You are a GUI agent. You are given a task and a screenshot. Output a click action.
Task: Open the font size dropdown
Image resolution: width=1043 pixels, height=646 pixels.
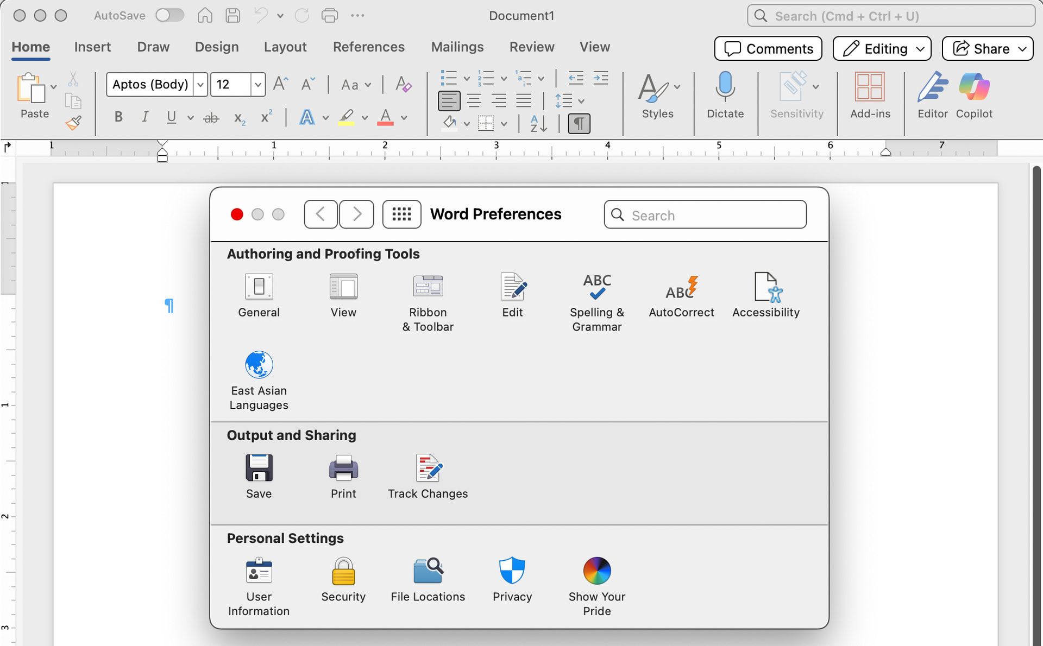pyautogui.click(x=258, y=85)
